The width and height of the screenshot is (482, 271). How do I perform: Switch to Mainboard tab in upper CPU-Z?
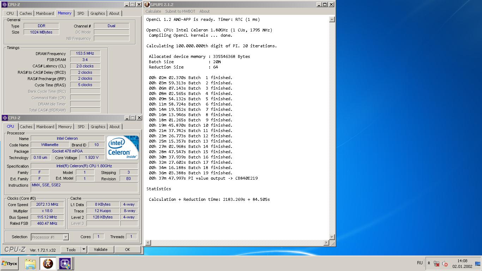(45, 13)
